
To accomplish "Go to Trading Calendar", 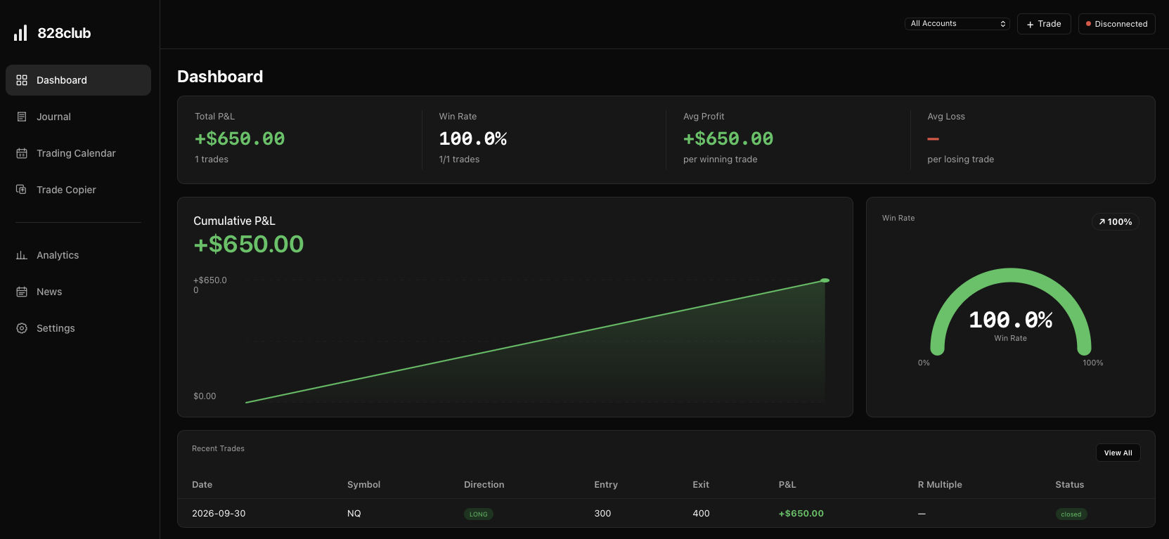I will tap(78, 153).
